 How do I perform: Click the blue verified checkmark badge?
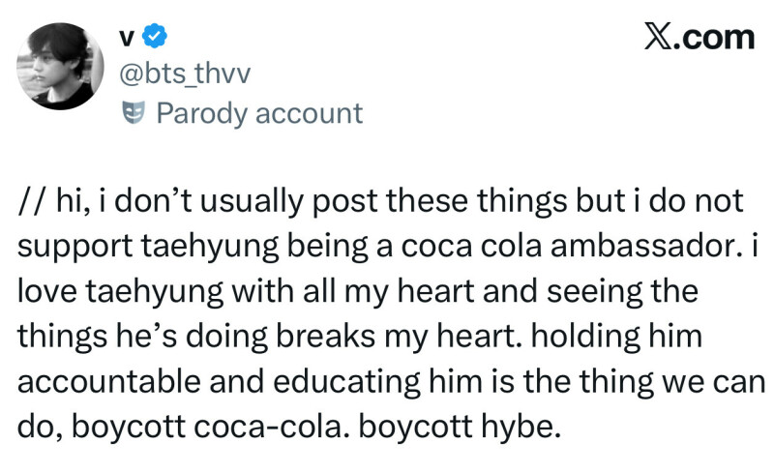point(155,38)
